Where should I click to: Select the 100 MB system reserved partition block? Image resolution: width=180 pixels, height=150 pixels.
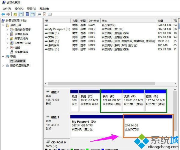tap(74, 101)
